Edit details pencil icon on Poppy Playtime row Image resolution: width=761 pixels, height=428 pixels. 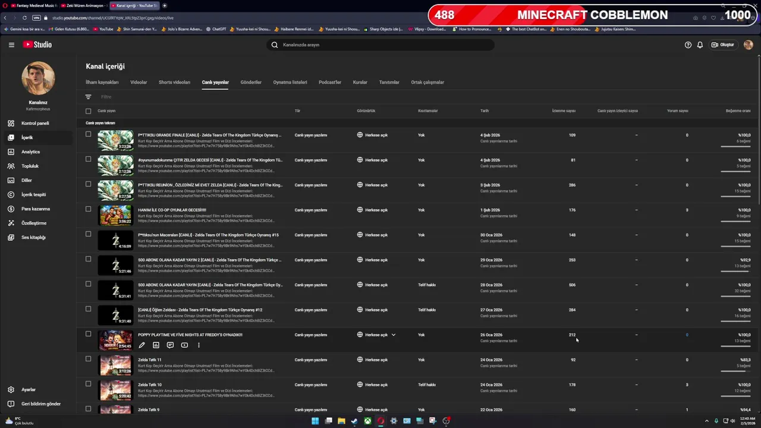141,345
